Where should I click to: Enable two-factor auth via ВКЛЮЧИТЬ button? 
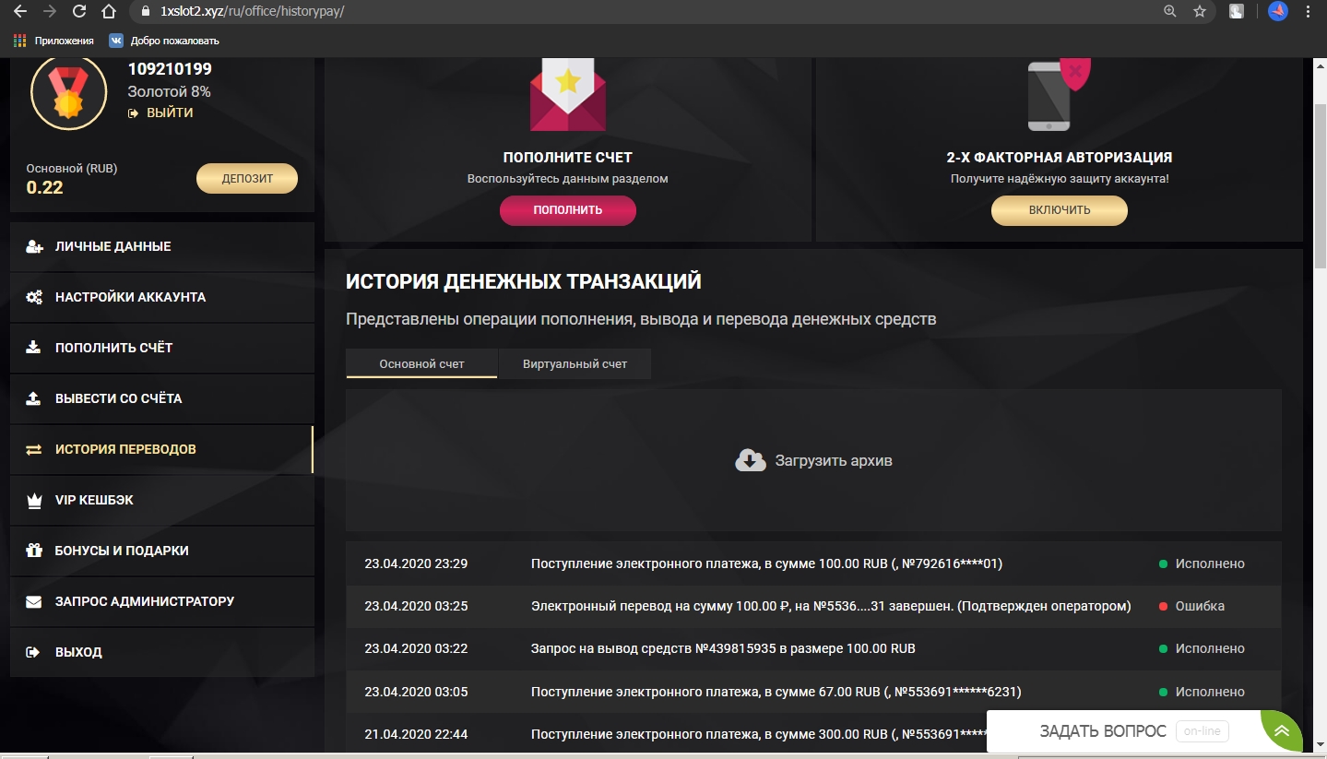(1058, 210)
